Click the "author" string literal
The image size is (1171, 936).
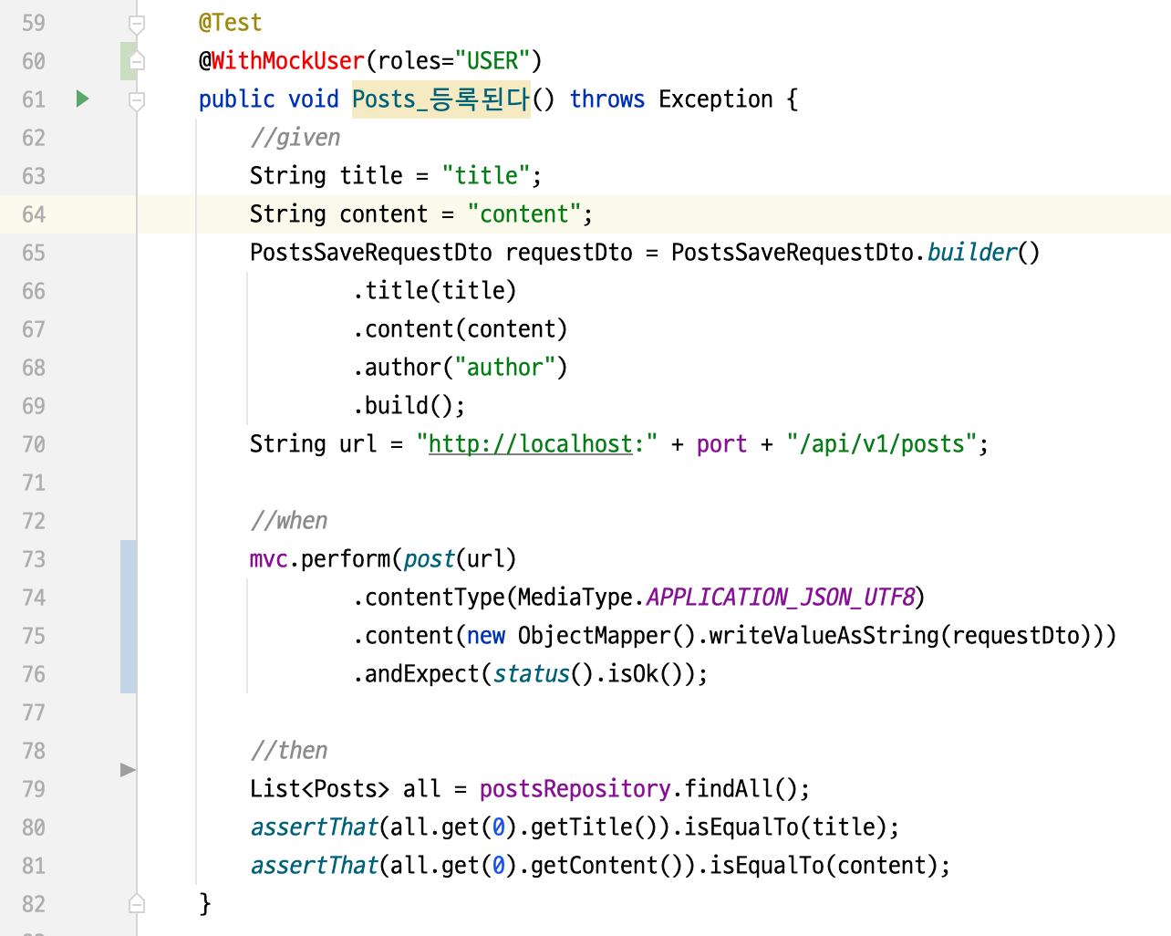click(x=505, y=368)
